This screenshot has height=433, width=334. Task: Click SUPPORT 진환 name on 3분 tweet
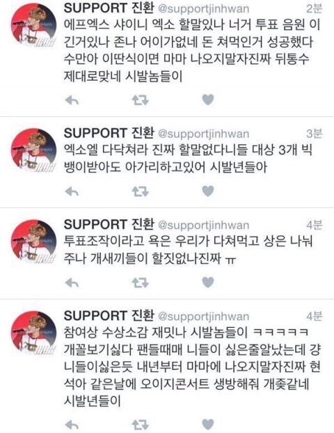[109, 133]
